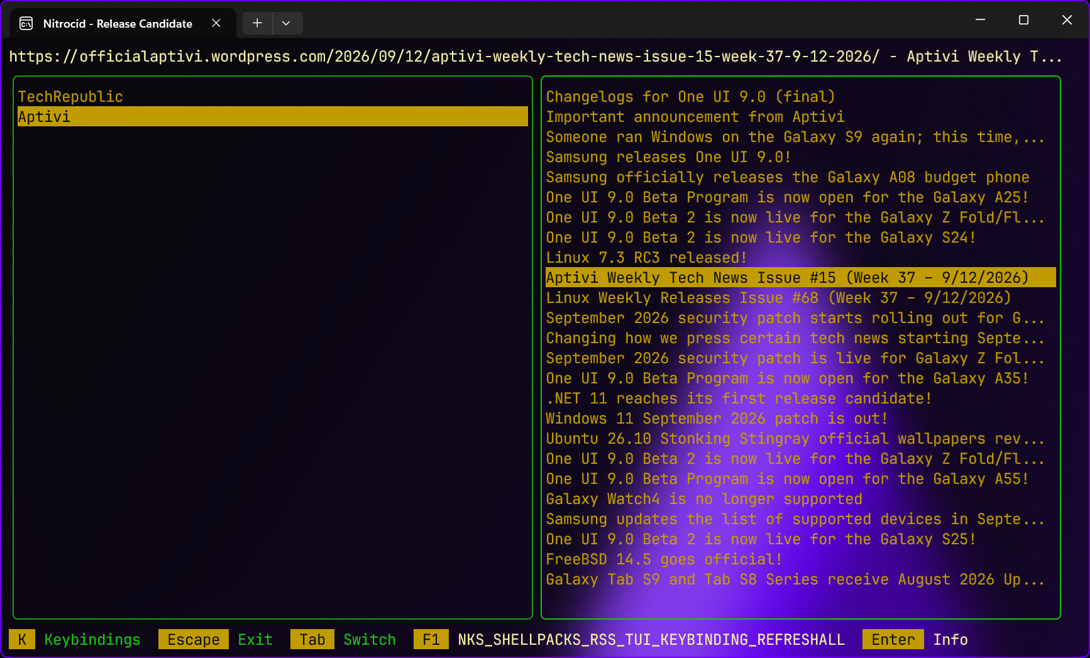Viewport: 1090px width, 658px height.
Task: Select the Galaxy A08 budget phone article
Action: pyautogui.click(x=801, y=177)
